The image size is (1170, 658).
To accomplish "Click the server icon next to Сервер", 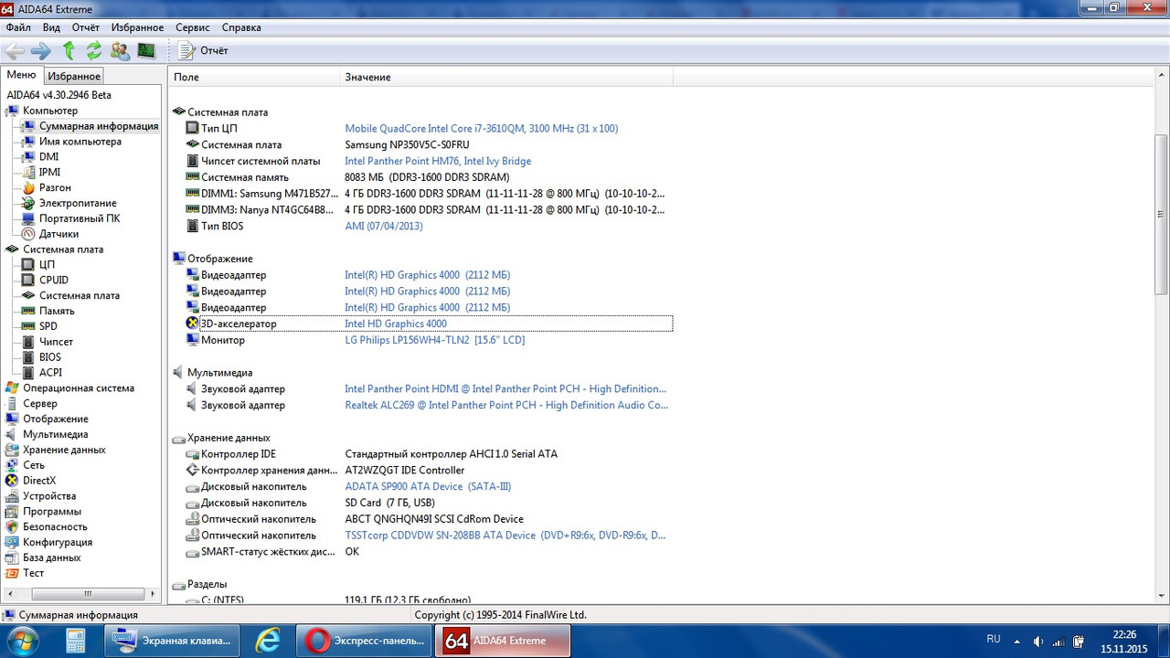I will [x=12, y=403].
